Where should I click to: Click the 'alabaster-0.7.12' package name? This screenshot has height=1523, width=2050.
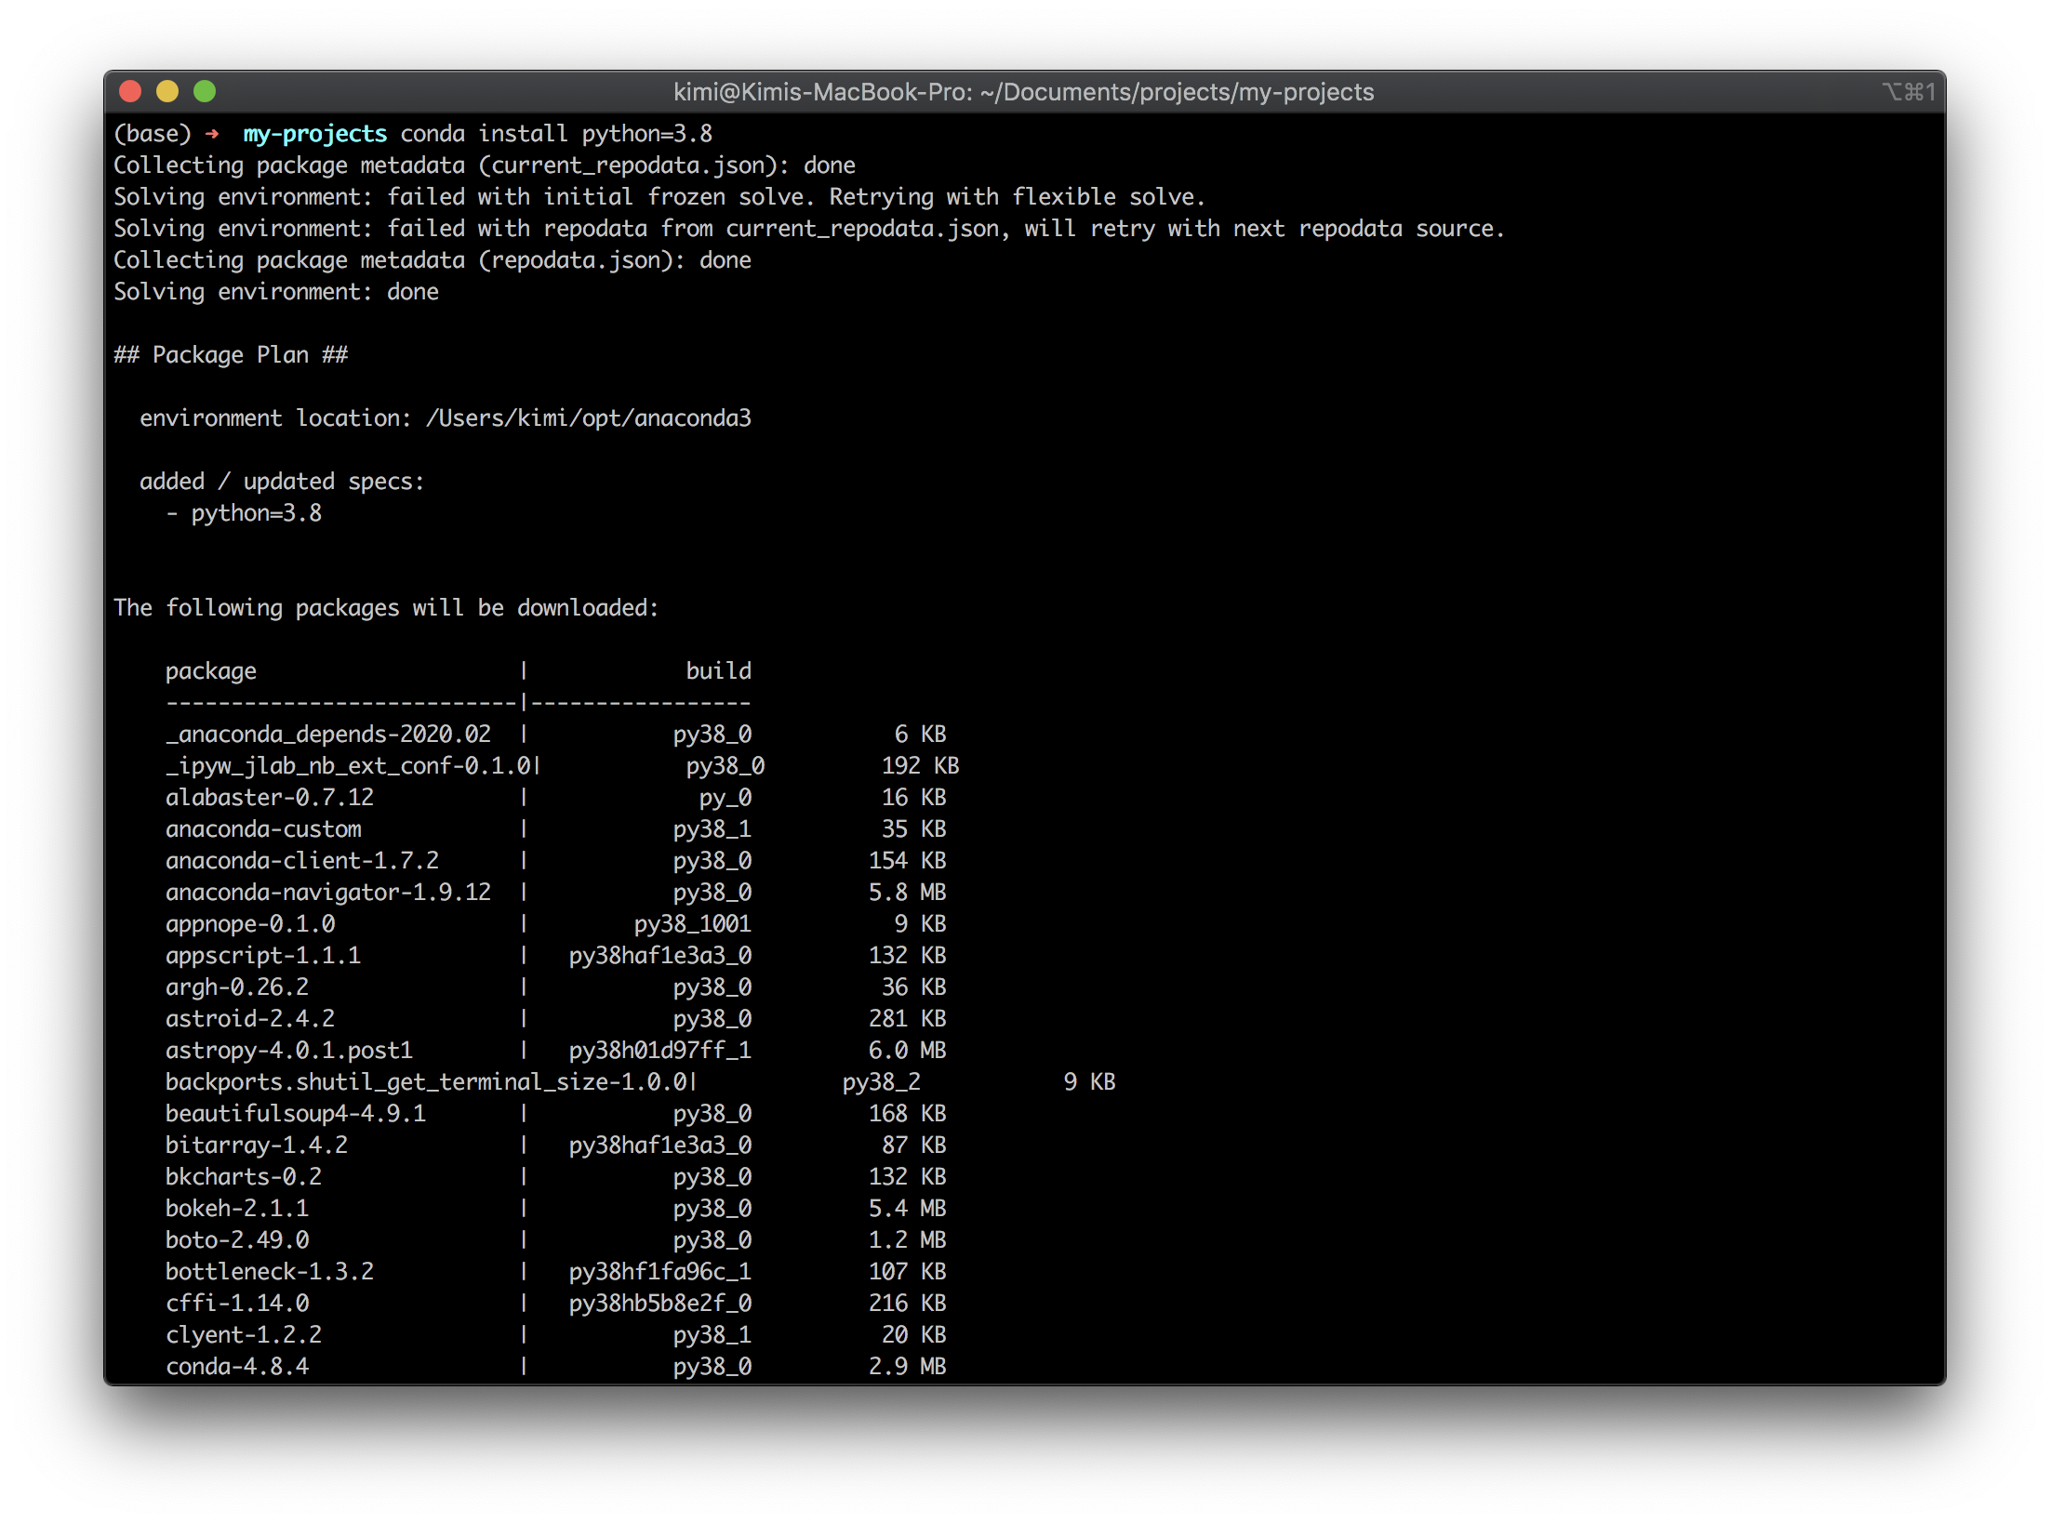pyautogui.click(x=270, y=798)
